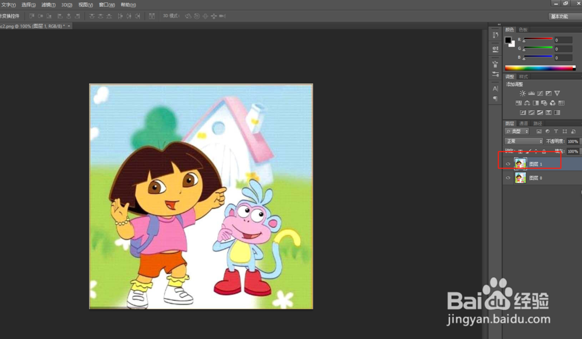Click the distribute bottom edges icon
The width and height of the screenshot is (582, 339).
[109, 16]
